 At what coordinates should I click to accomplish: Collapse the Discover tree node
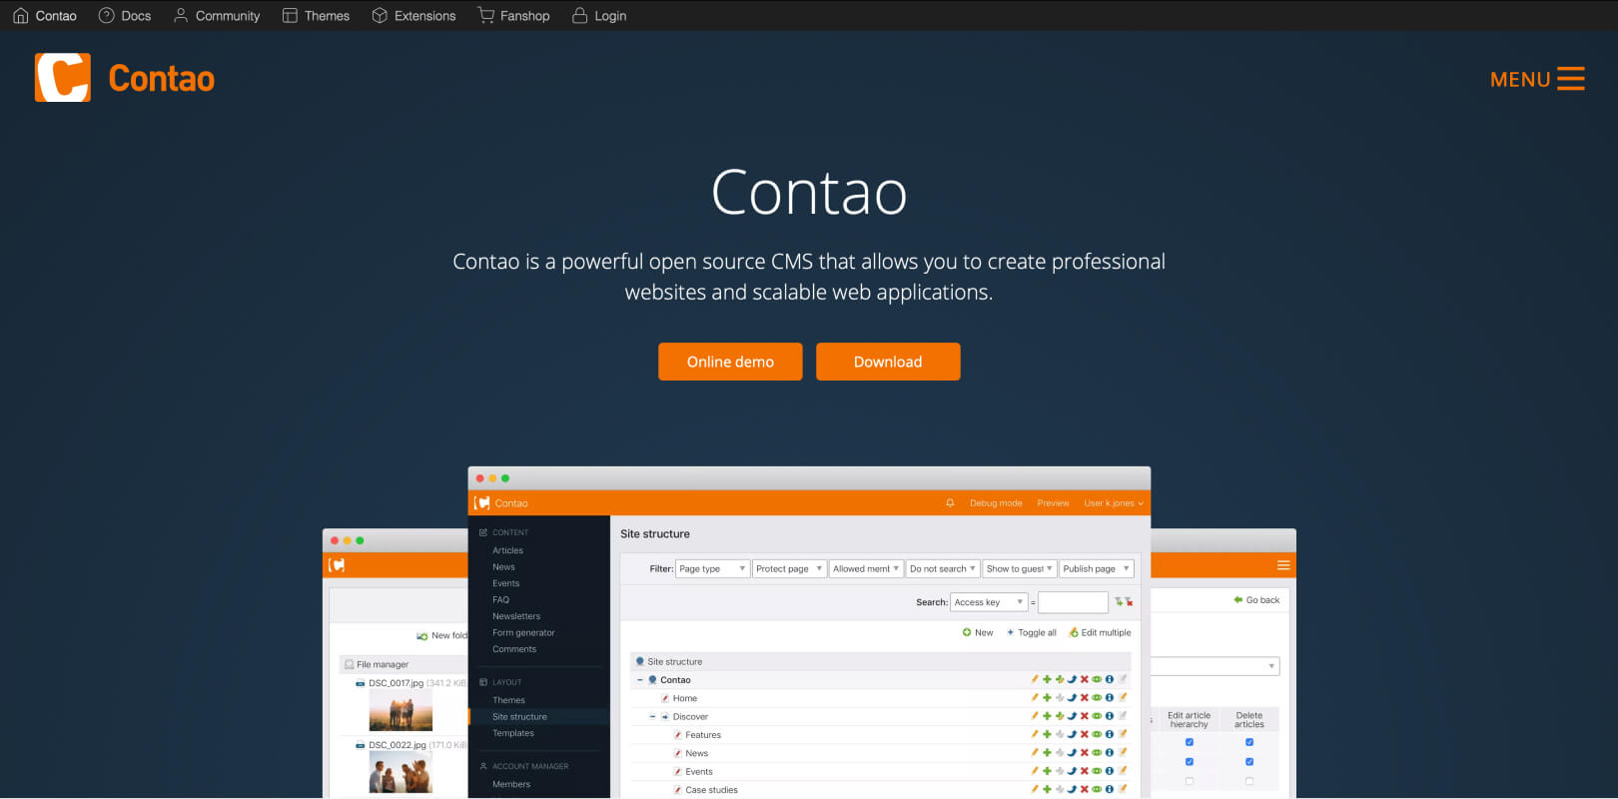(653, 716)
